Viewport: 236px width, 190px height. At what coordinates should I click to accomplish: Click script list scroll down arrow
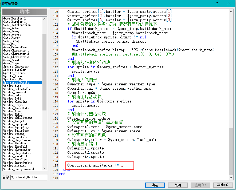[x=44, y=168]
